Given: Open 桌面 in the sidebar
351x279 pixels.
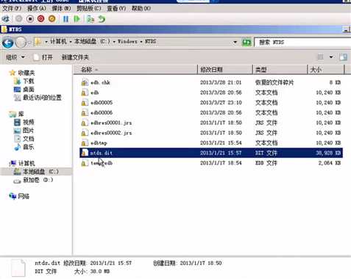Looking at the screenshot, I should point(24,89).
